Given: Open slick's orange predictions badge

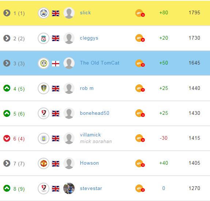Looking at the screenshot, I should tap(140, 13).
